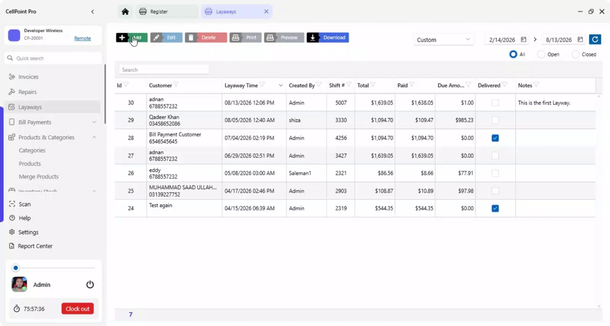
Task: Click the Preview icon
Action: coord(270,38)
